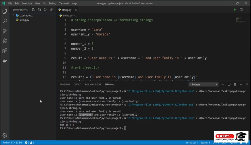The height and width of the screenshot is (145, 251).
Task: Open the Manage gear in activity bar
Action: (5, 135)
